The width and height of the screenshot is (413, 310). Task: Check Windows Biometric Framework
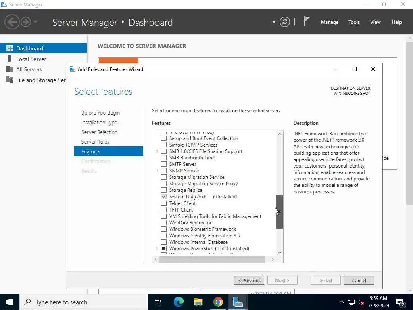coord(164,229)
